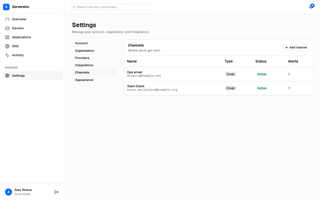This screenshot has height=200, width=320.
Task: Navigate to DNS section
Action: pos(32,46)
